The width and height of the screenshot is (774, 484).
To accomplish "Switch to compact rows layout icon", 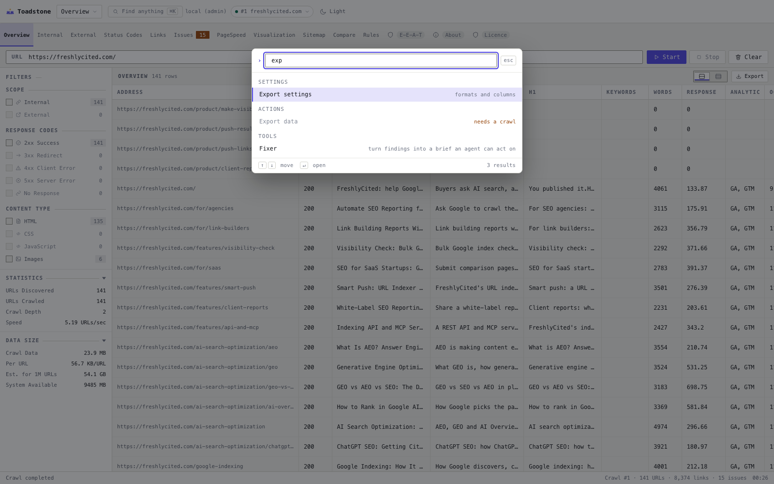I will (718, 76).
